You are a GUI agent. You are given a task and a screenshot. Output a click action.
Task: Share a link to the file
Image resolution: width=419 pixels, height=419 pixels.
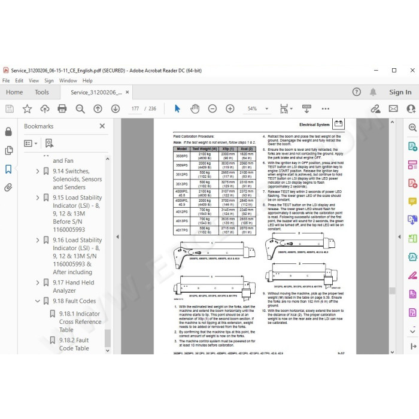(x=375, y=108)
